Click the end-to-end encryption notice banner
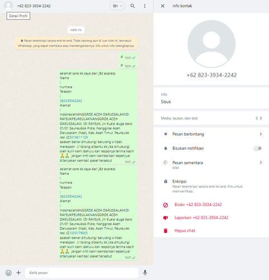The image size is (269, 280). coord(76,43)
